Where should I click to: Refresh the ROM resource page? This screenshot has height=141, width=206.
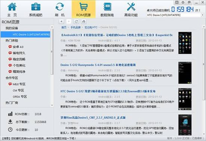(76, 21)
